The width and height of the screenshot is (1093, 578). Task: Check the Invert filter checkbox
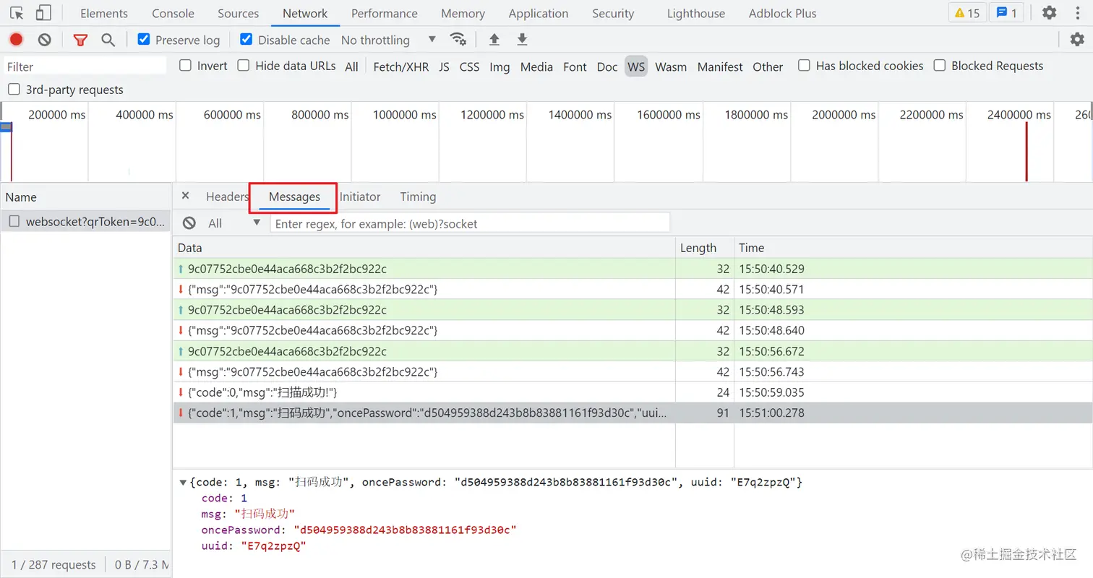click(x=185, y=66)
